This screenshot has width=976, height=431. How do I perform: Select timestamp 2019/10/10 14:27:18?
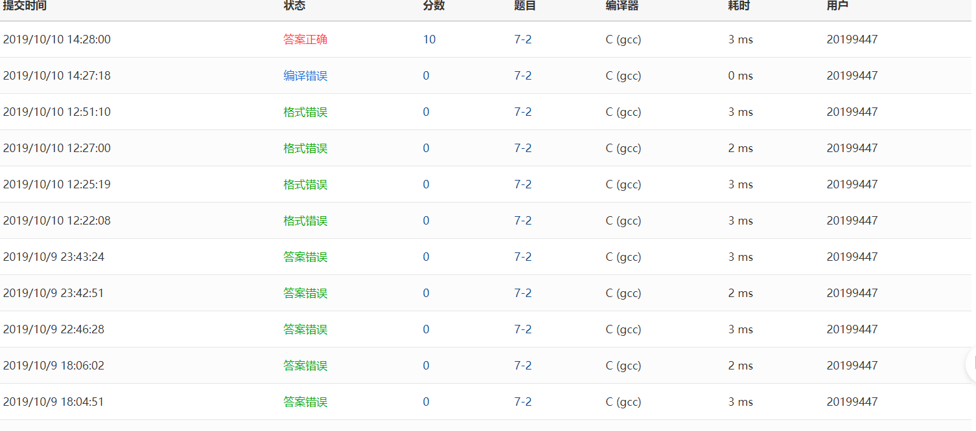[57, 76]
